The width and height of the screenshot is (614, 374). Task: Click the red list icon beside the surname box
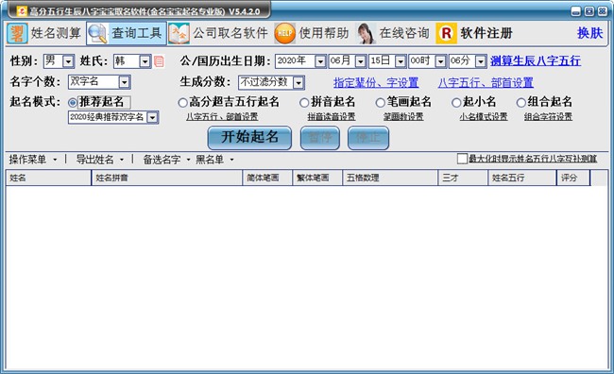pyautogui.click(x=159, y=61)
